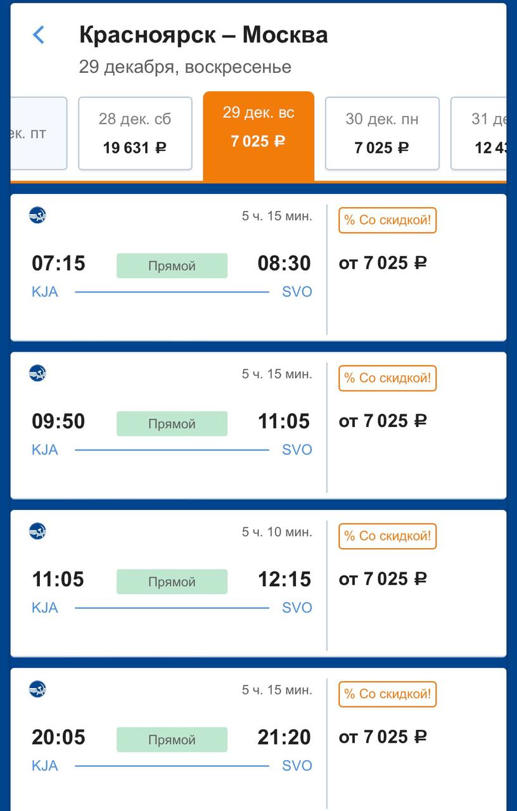
Task: Select the 28 дек. сб date tab
Action: click(x=135, y=133)
